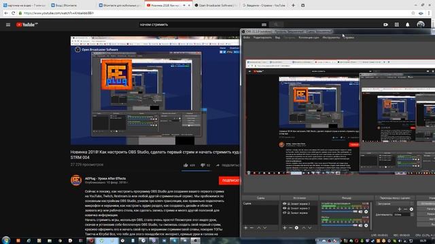Open OBS Инструменты menu
435x244 pixels.
331,37
